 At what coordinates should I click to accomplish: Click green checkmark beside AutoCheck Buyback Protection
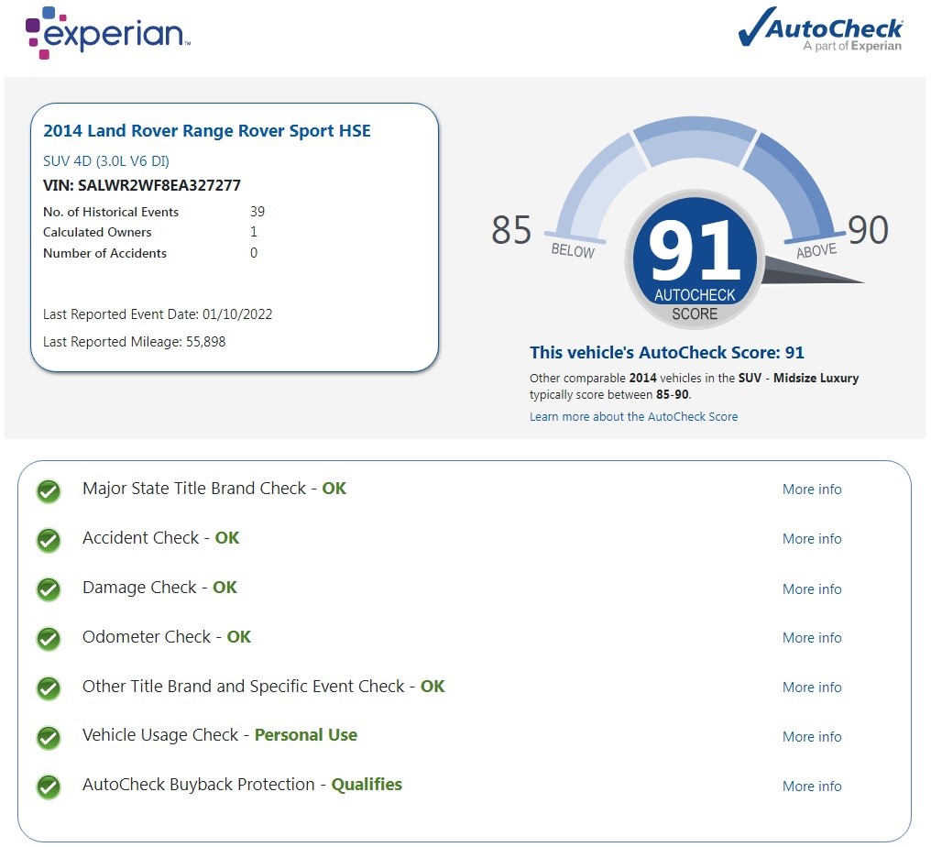pos(49,787)
